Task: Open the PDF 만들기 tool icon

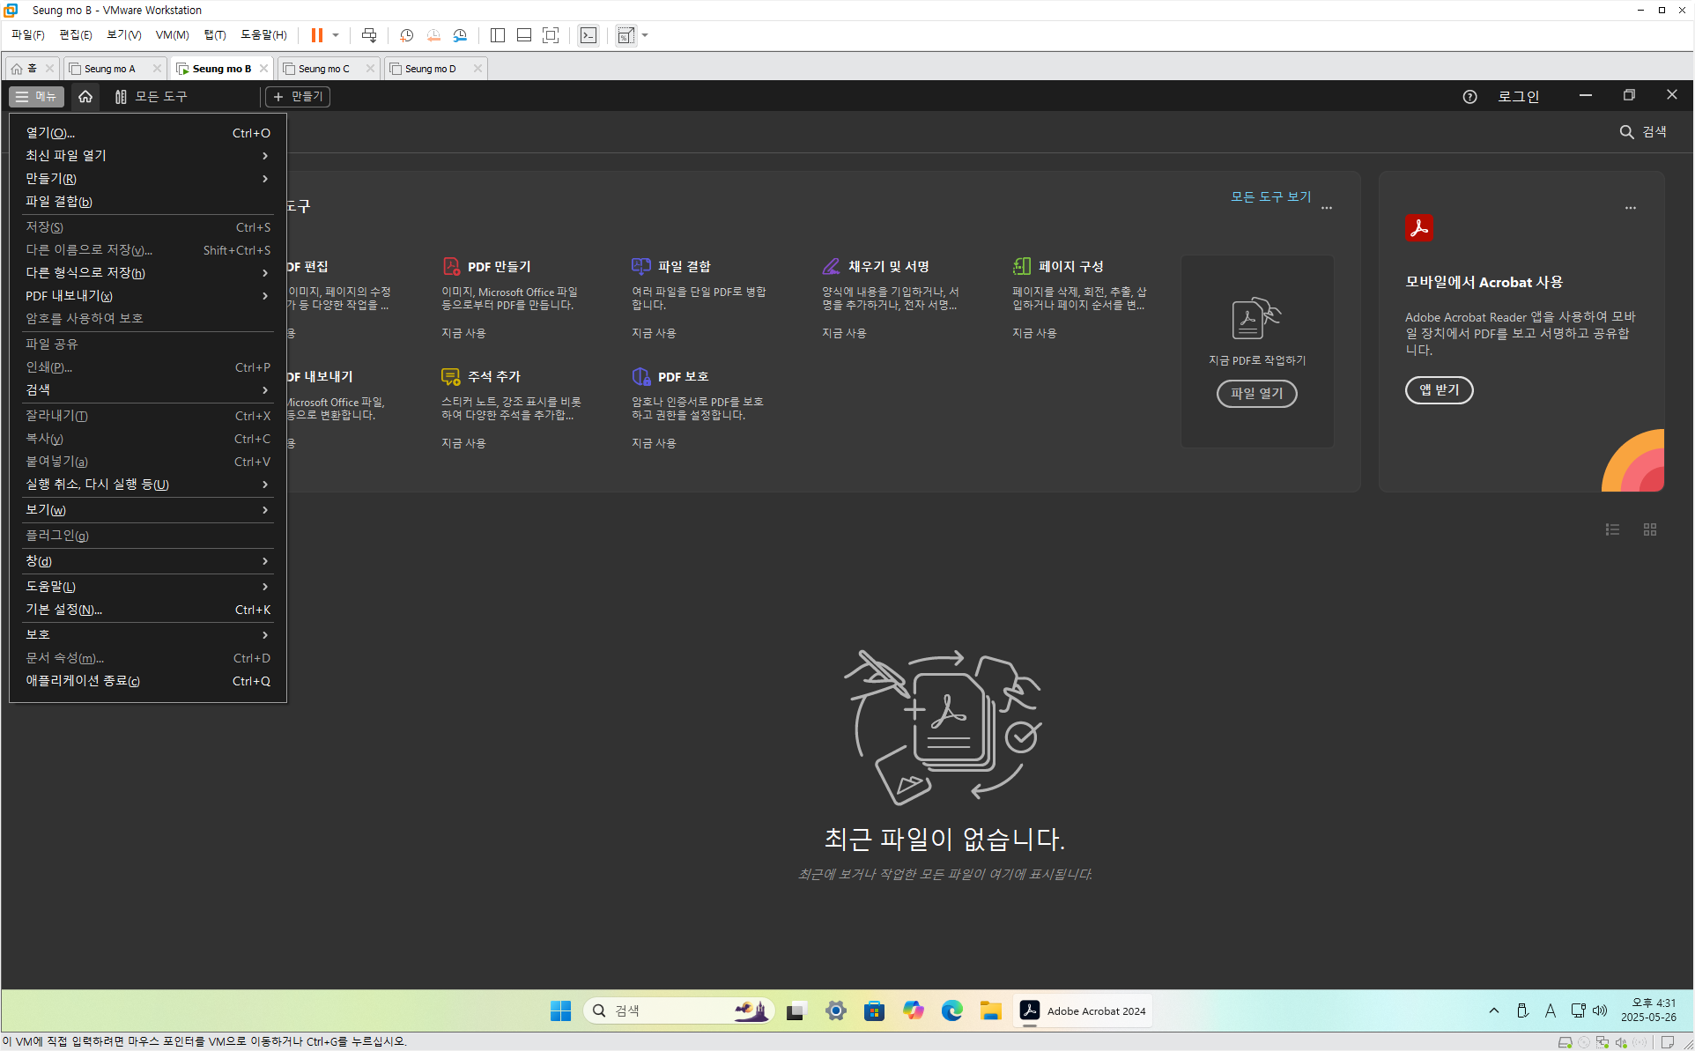Action: point(451,266)
